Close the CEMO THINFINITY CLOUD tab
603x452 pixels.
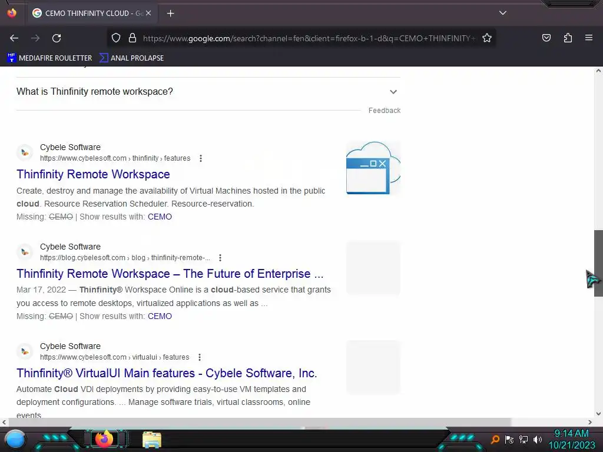(148, 13)
